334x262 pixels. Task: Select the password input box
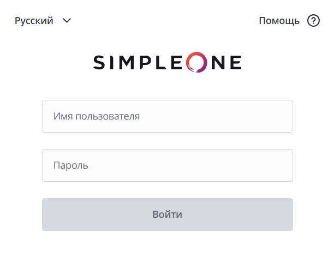pos(167,165)
